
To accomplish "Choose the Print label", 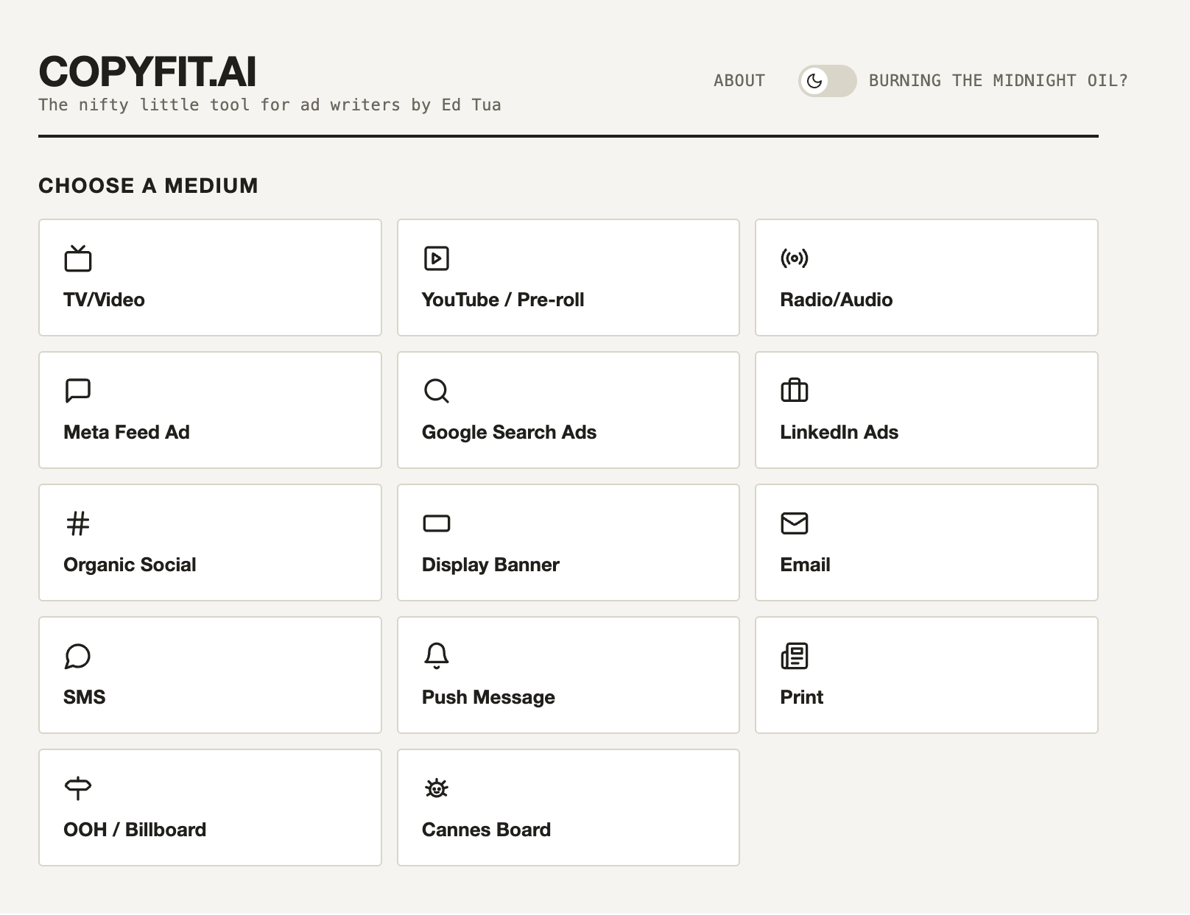I will [801, 697].
